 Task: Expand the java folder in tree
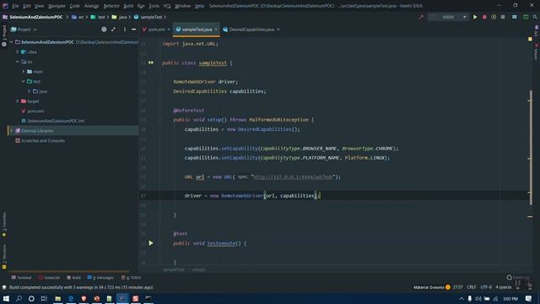point(30,91)
